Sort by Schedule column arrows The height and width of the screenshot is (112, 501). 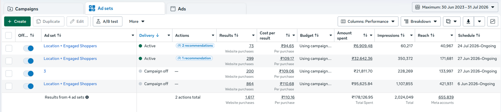tap(478, 35)
